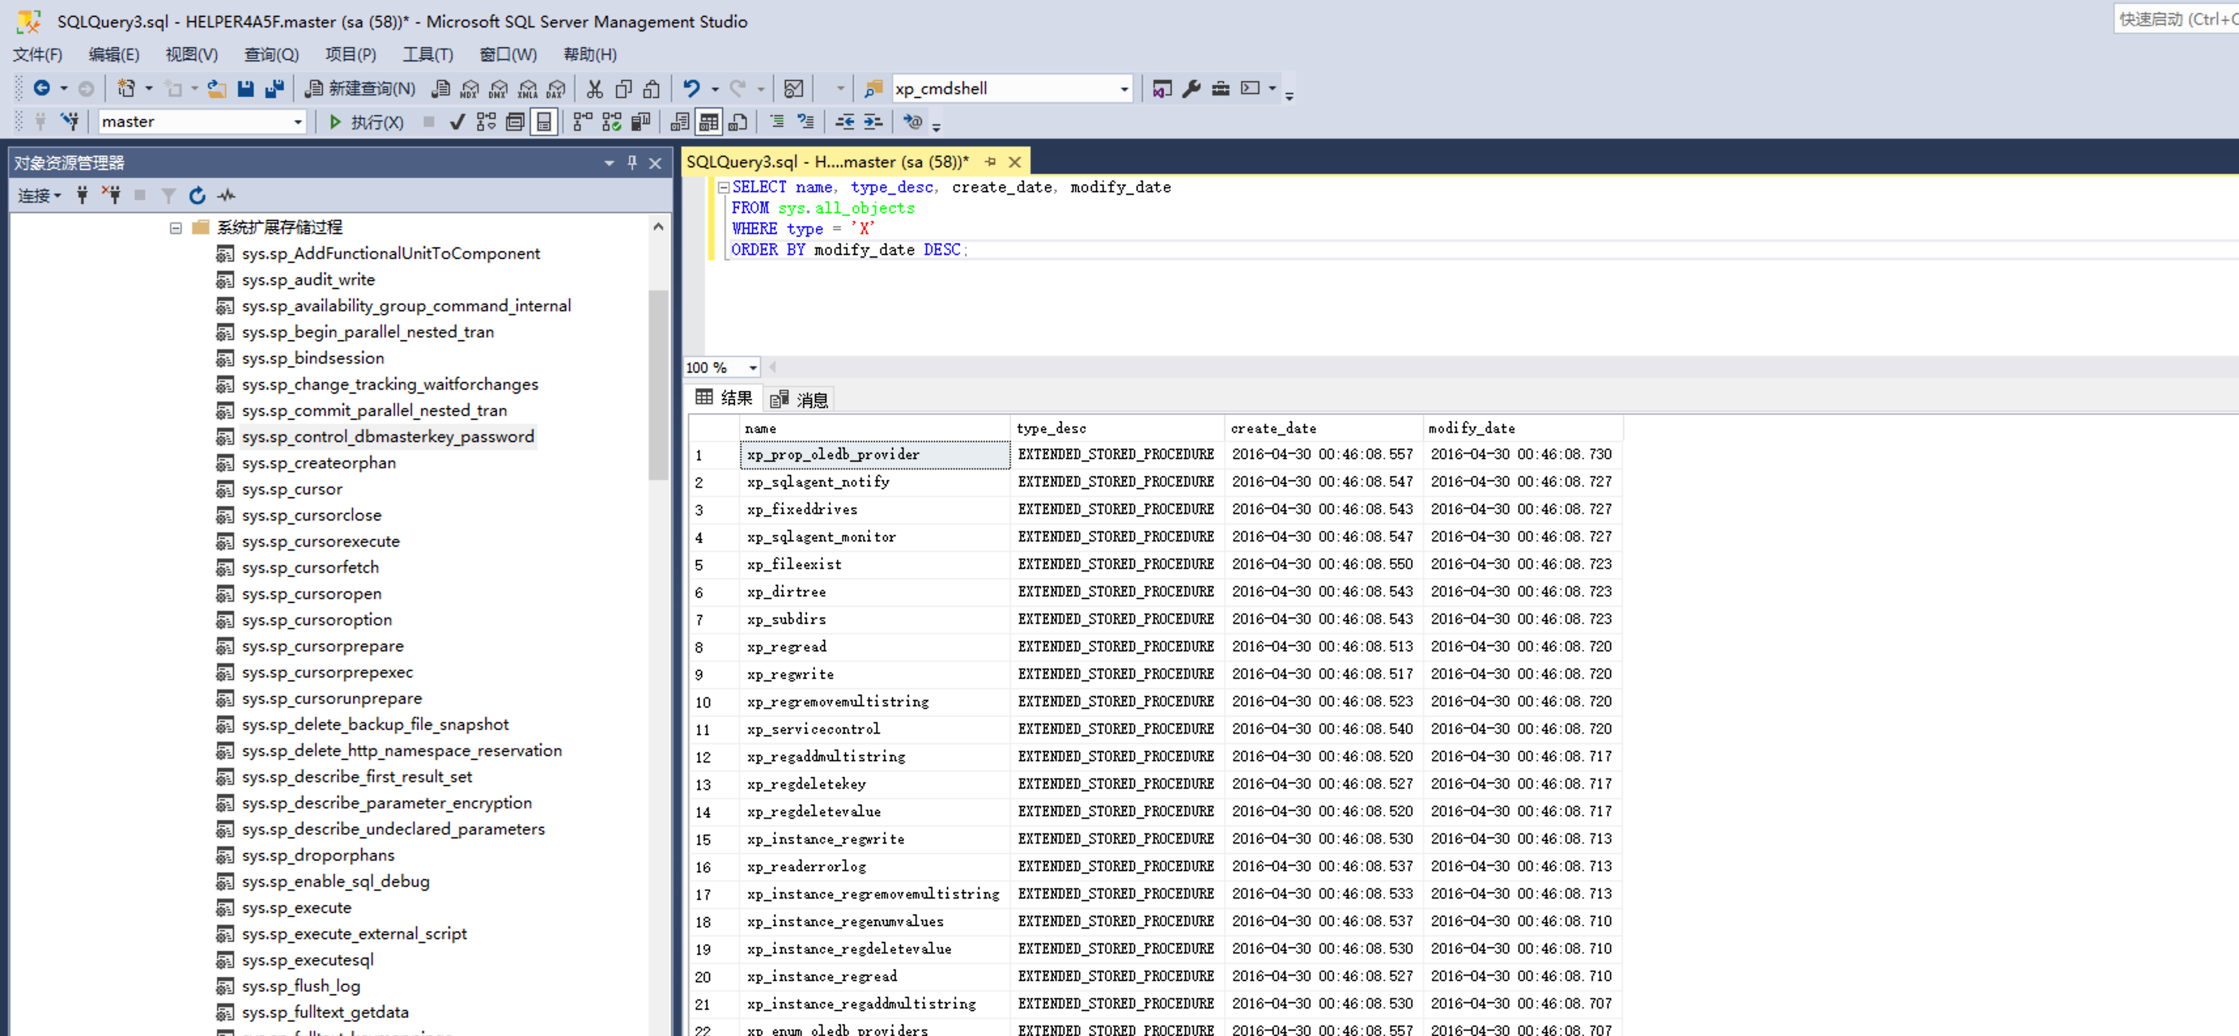This screenshot has height=1036, width=2239.
Task: Click the Change connection plug icon
Action: coord(69,122)
